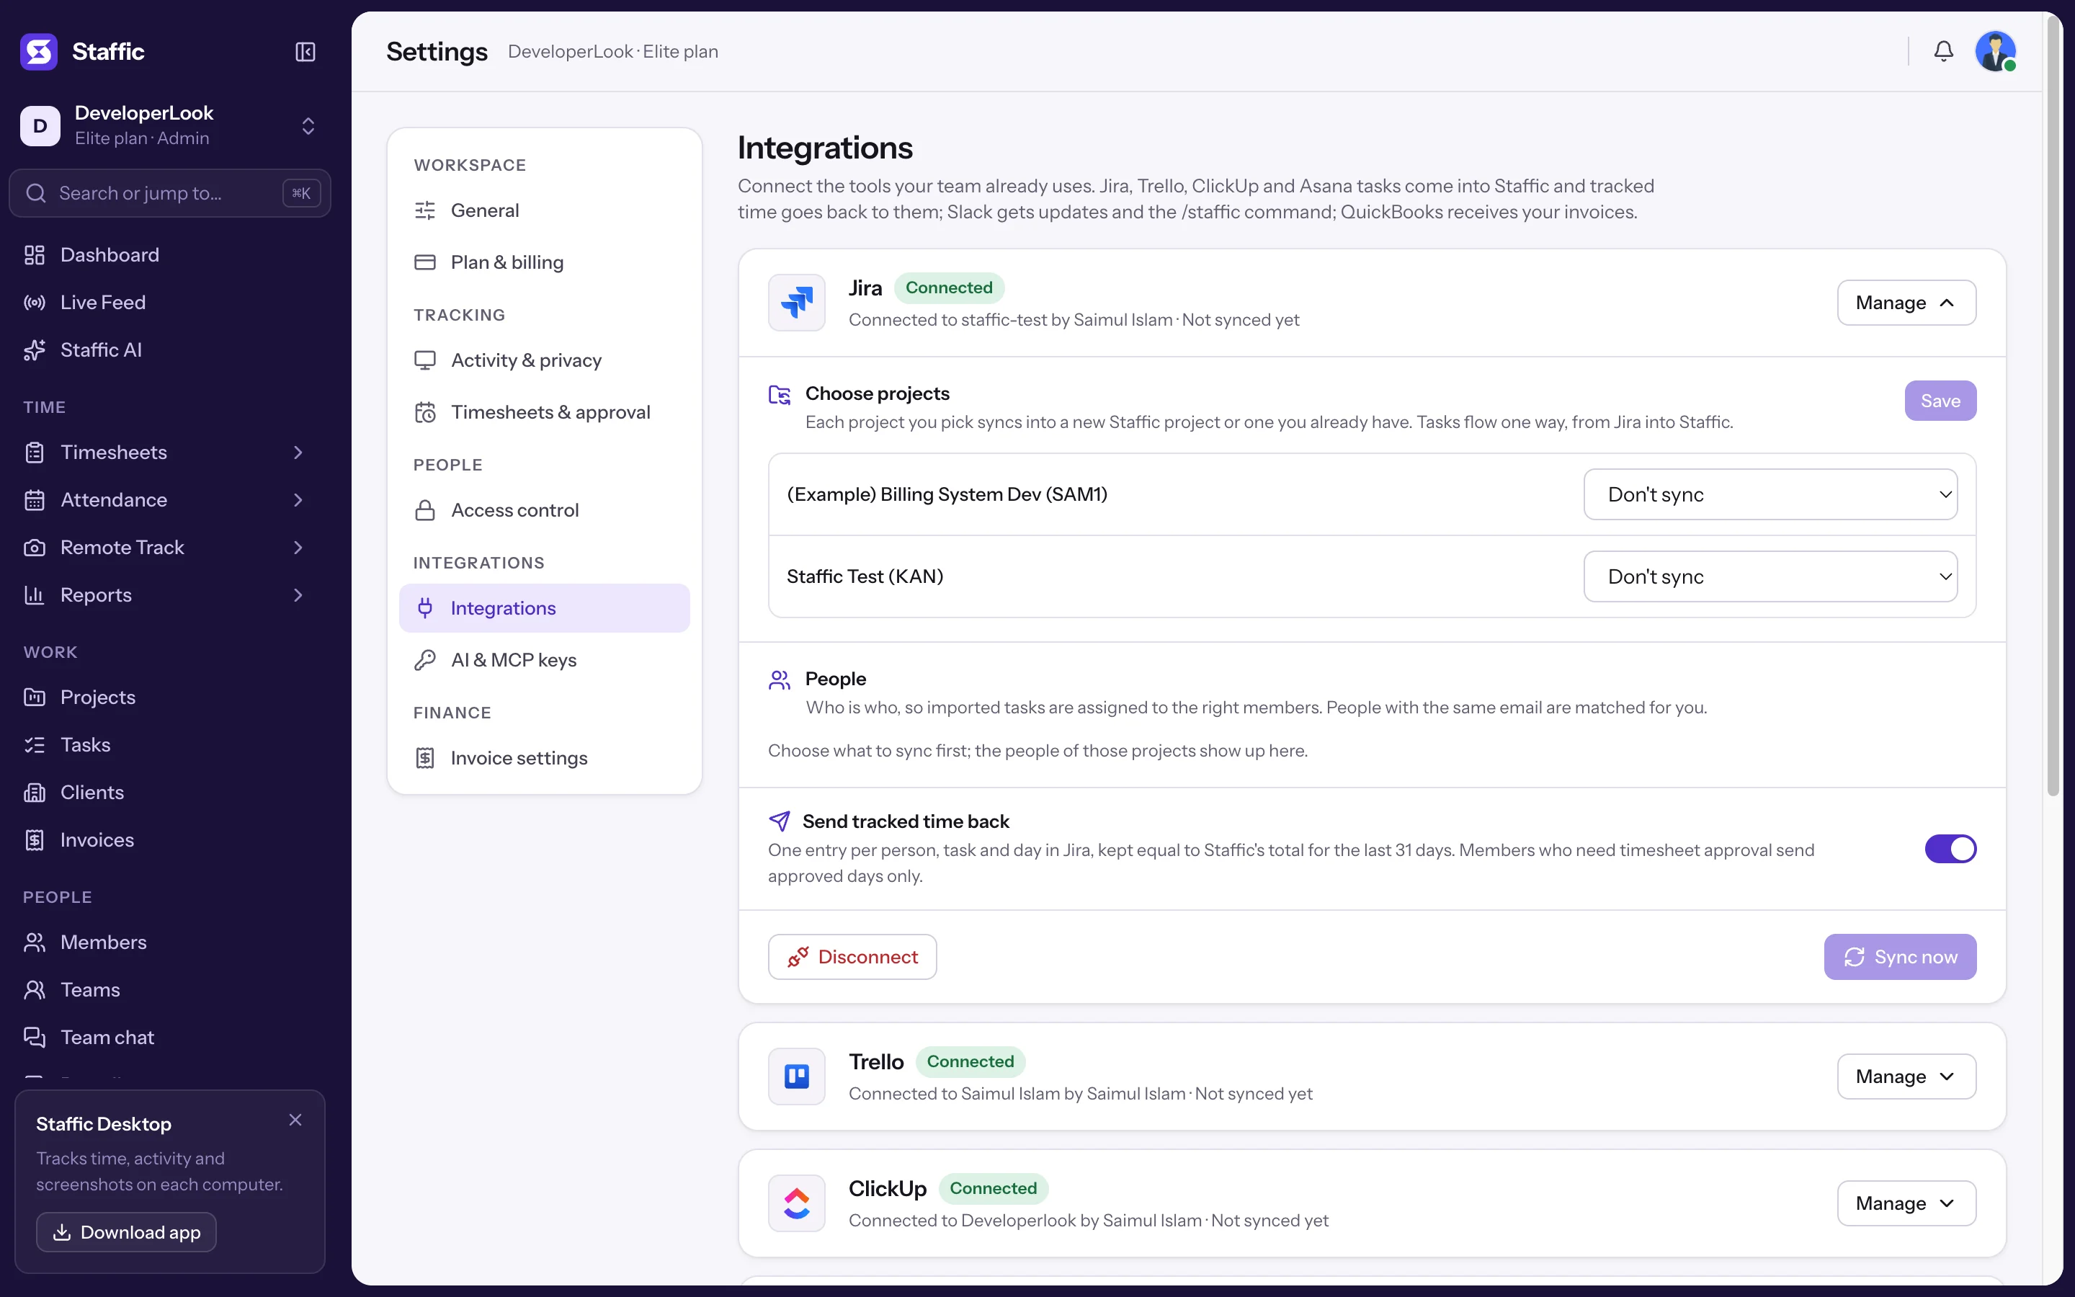Collapse the sidebar with panel icon
The height and width of the screenshot is (1297, 2075).
tap(305, 51)
